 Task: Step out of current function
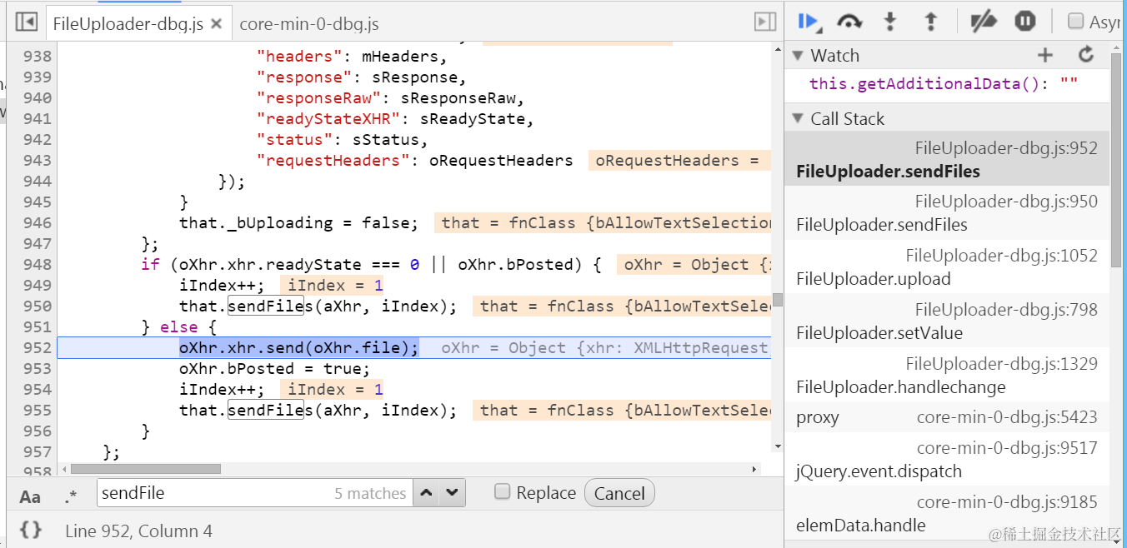[931, 22]
